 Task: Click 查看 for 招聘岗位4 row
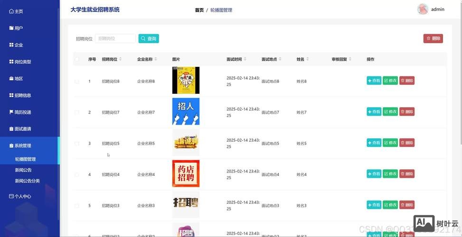374,174
